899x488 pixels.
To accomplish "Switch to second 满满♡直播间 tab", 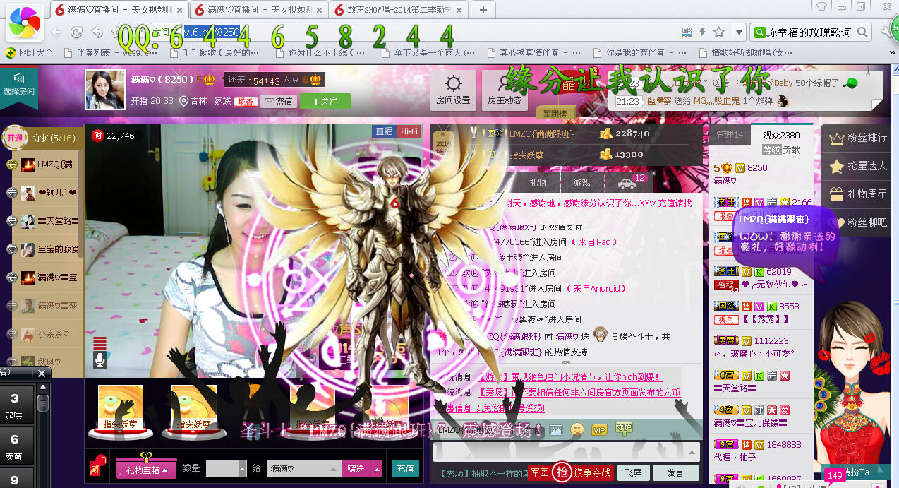I will pyautogui.click(x=259, y=10).
